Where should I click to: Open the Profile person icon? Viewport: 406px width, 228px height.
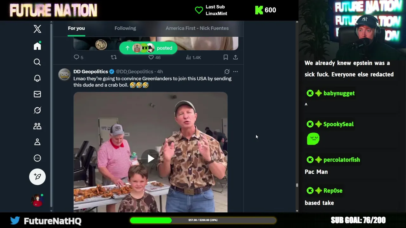(37, 142)
